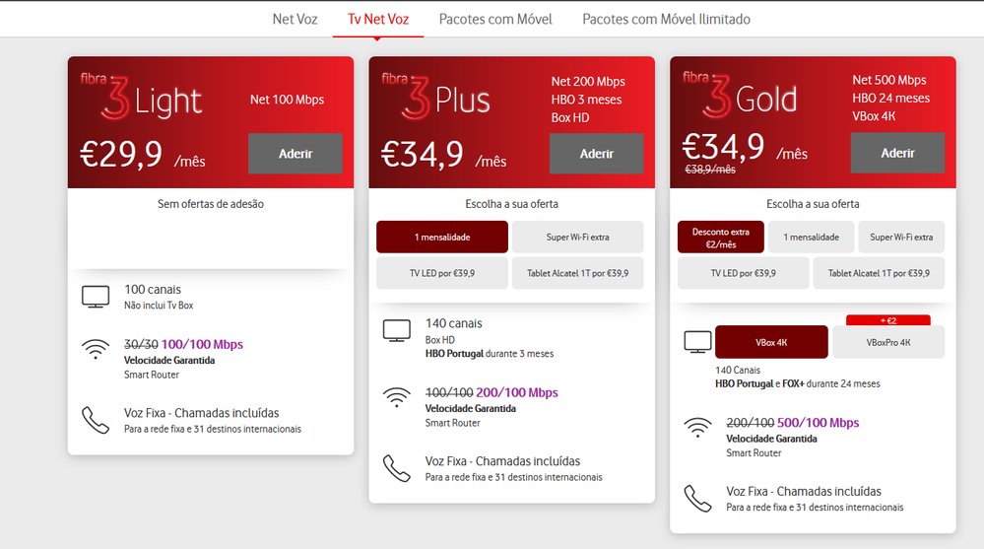The width and height of the screenshot is (984, 549).
Task: Click the phone icon in Fibra 3 Plus card
Action: (396, 467)
